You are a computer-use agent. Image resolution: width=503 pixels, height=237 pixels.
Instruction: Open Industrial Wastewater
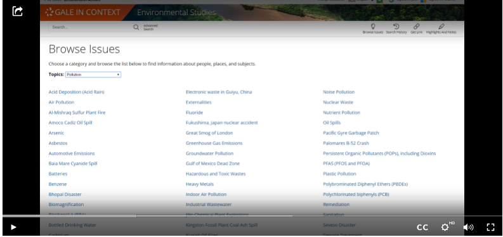[209, 204]
